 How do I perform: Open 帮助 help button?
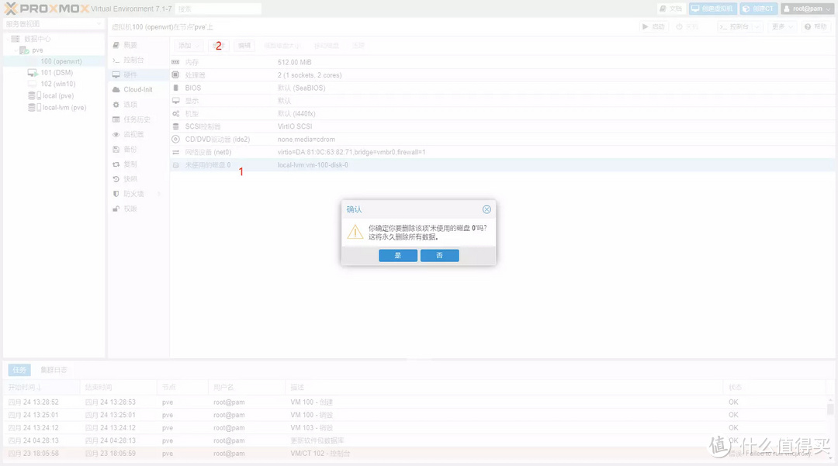coord(816,26)
